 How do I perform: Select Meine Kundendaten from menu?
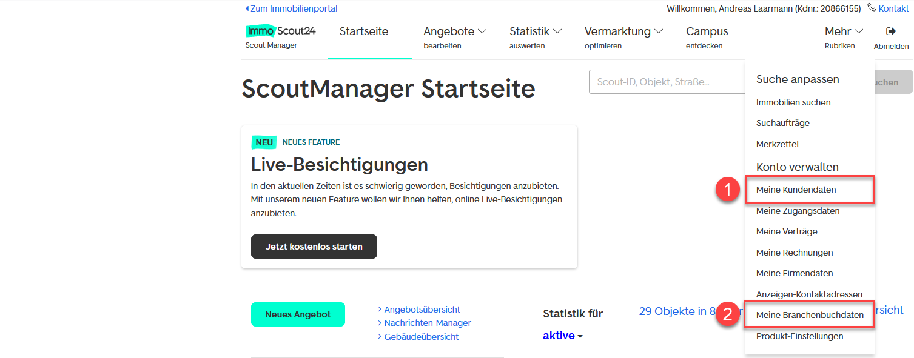tap(796, 190)
